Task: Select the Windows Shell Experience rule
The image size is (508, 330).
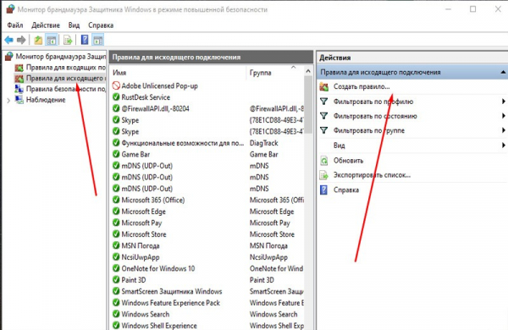Action: 159,326
